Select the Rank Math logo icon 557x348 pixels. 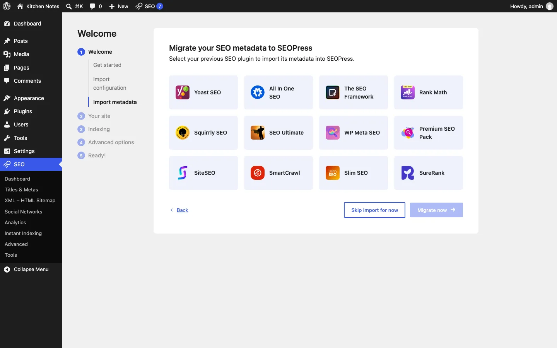pos(408,92)
